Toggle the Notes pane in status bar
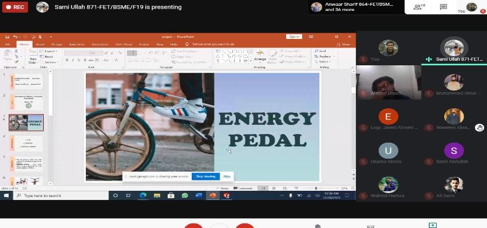 [223, 188]
